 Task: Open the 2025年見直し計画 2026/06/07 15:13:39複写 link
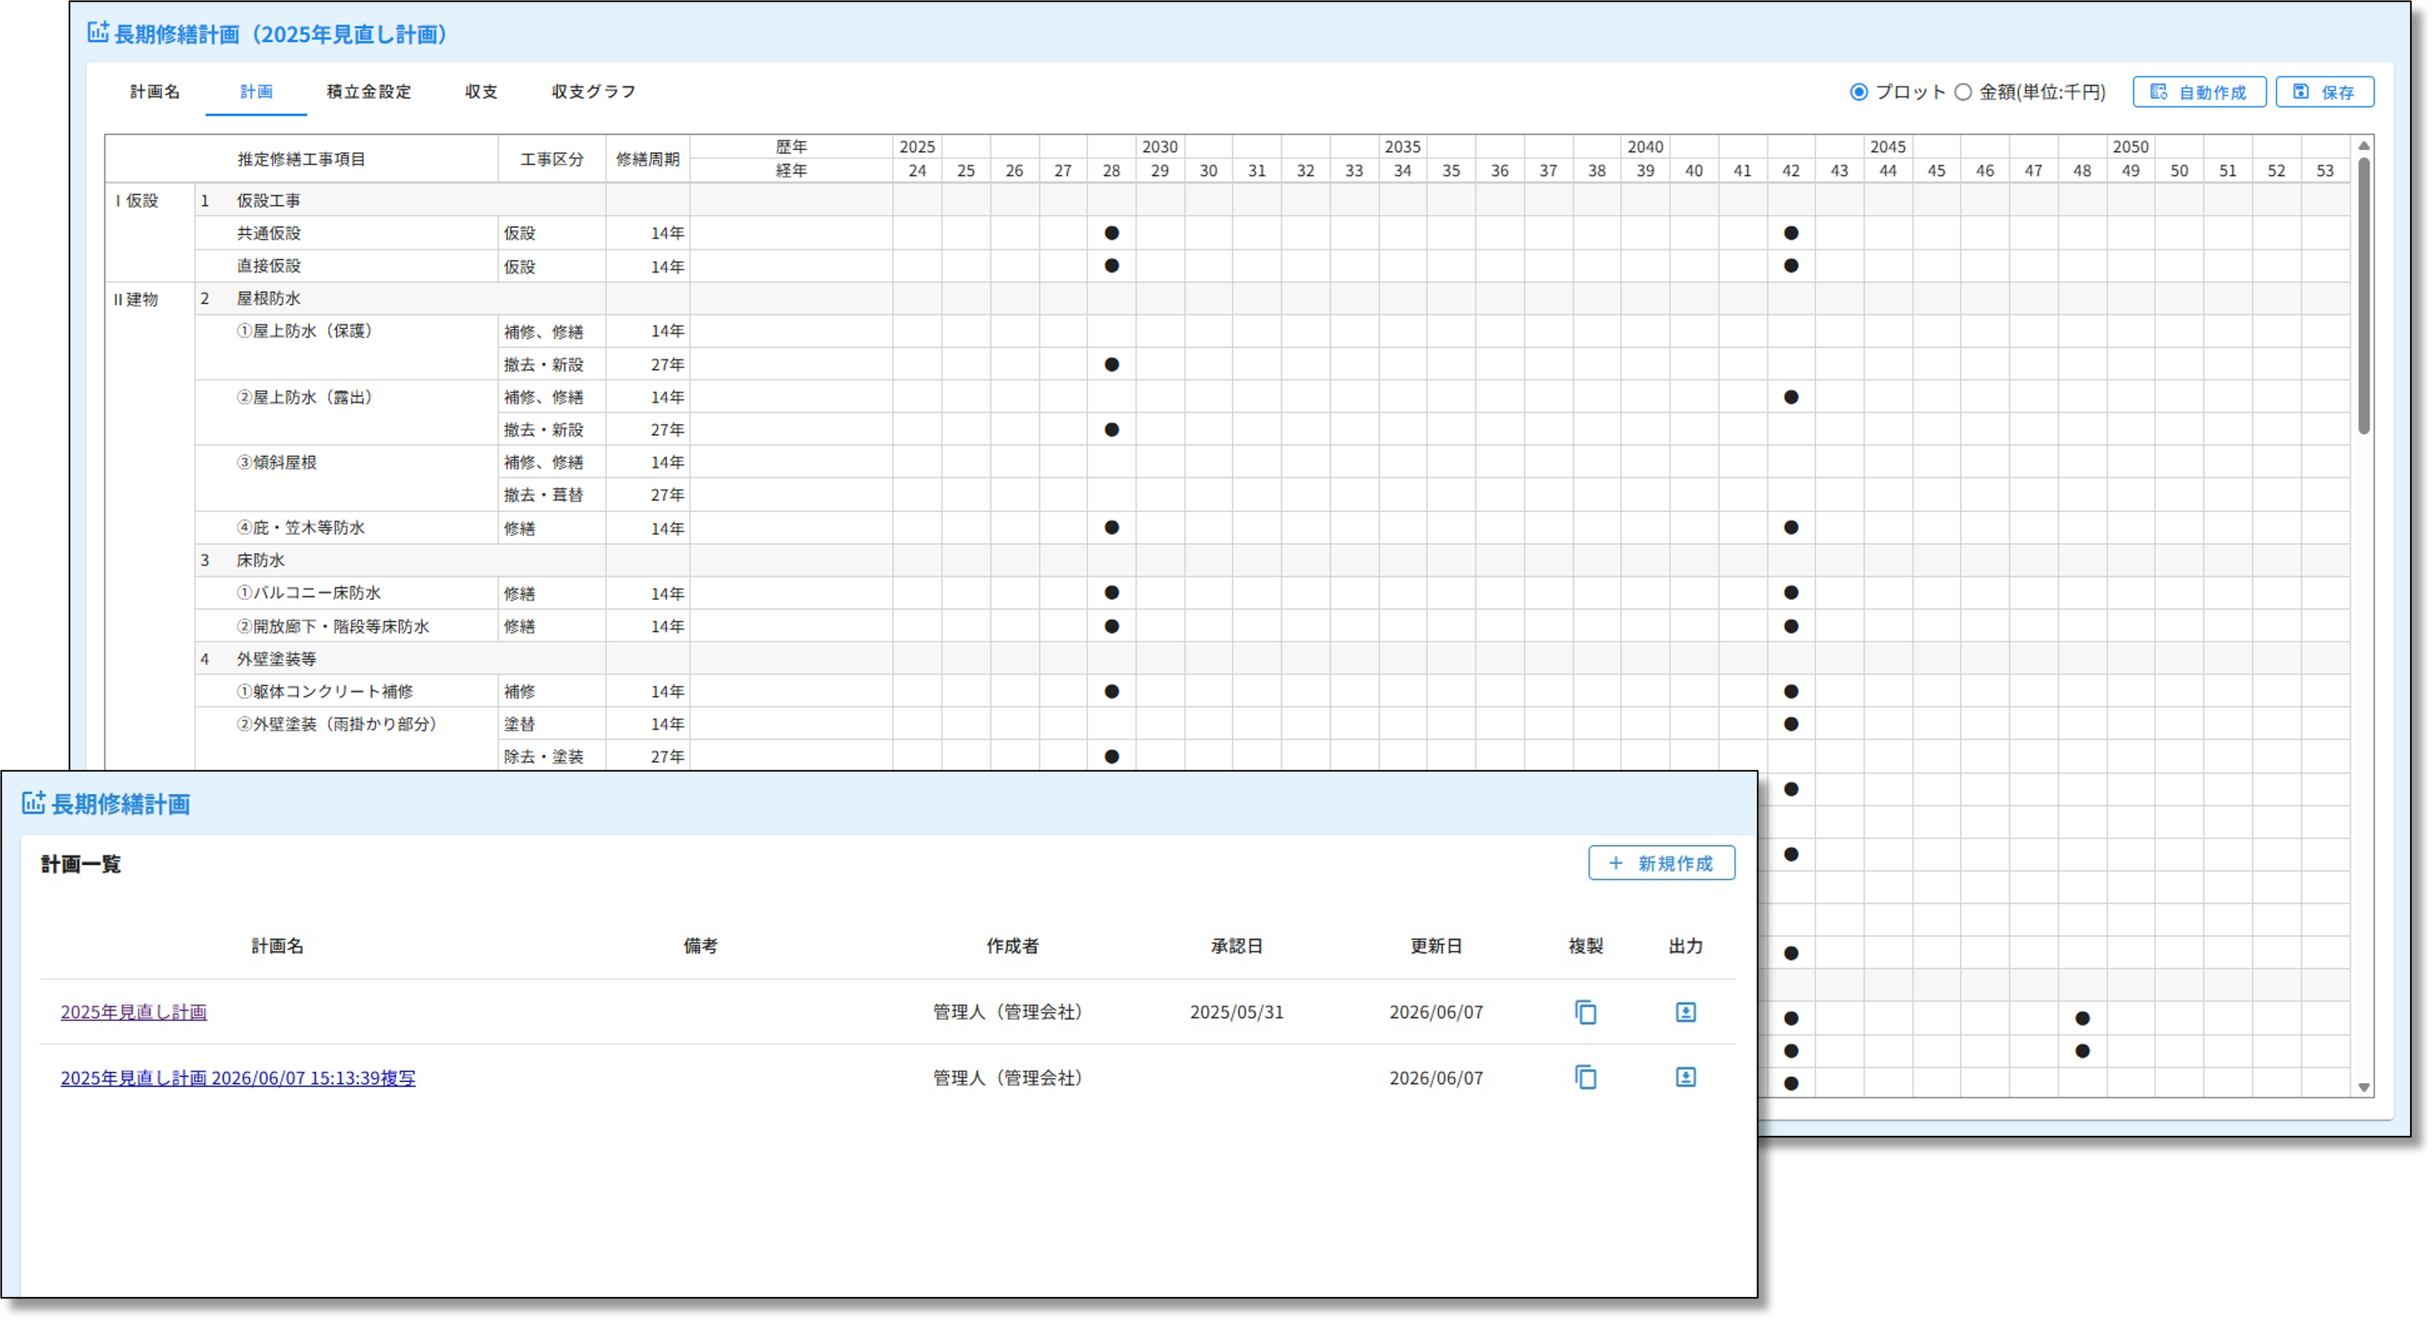tap(238, 1078)
